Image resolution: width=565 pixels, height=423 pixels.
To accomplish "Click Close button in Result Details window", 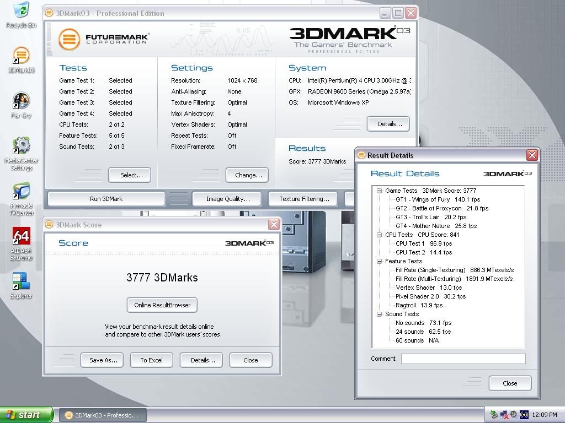I will point(510,383).
